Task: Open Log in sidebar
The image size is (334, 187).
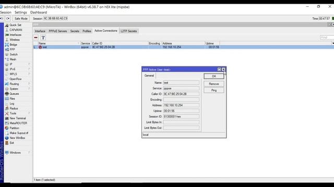Action: (11, 103)
